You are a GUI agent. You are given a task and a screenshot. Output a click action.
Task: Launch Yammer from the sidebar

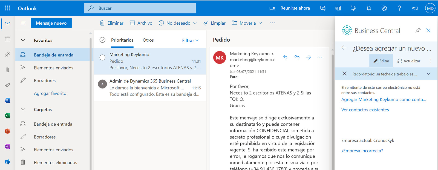pyautogui.click(x=8, y=162)
